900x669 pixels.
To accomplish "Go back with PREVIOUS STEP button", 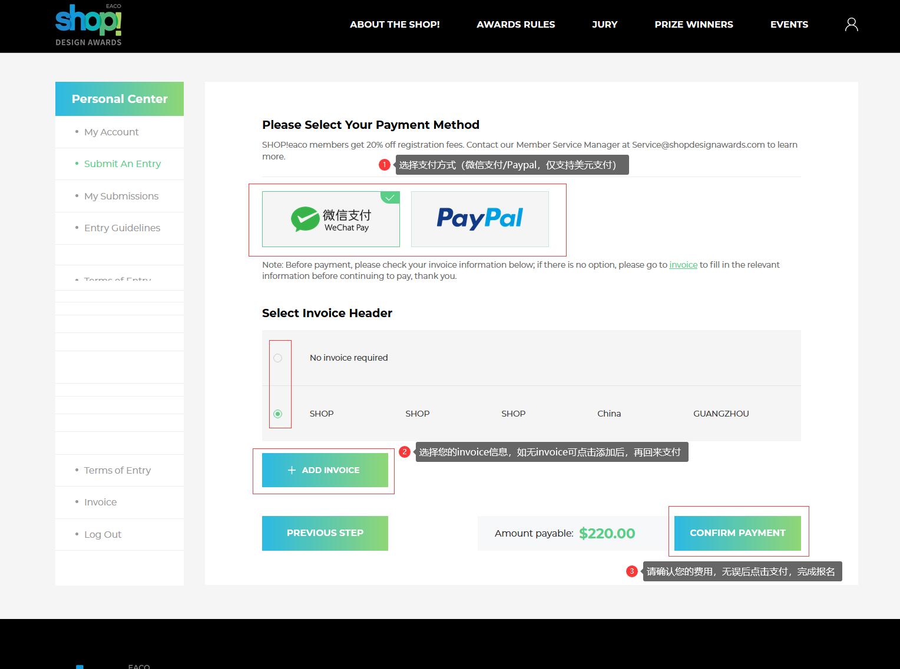I will coord(325,533).
